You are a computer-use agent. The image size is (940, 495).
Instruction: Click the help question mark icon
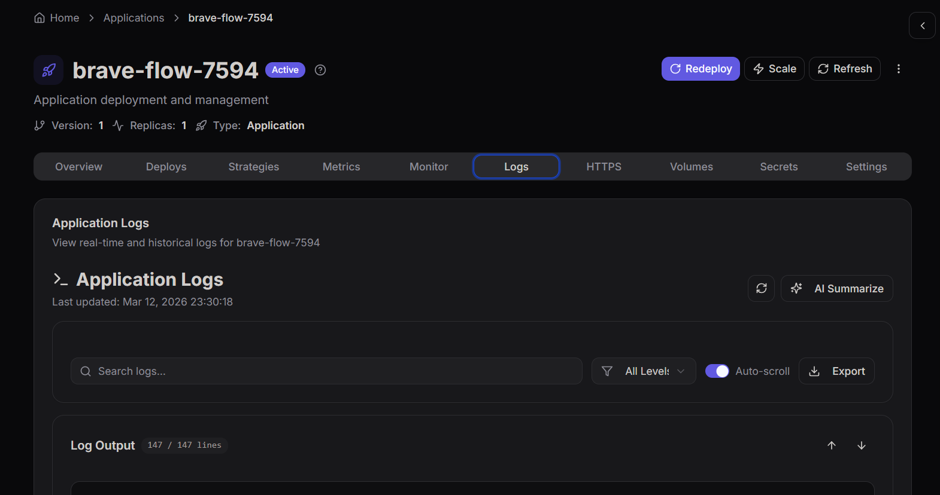point(320,70)
